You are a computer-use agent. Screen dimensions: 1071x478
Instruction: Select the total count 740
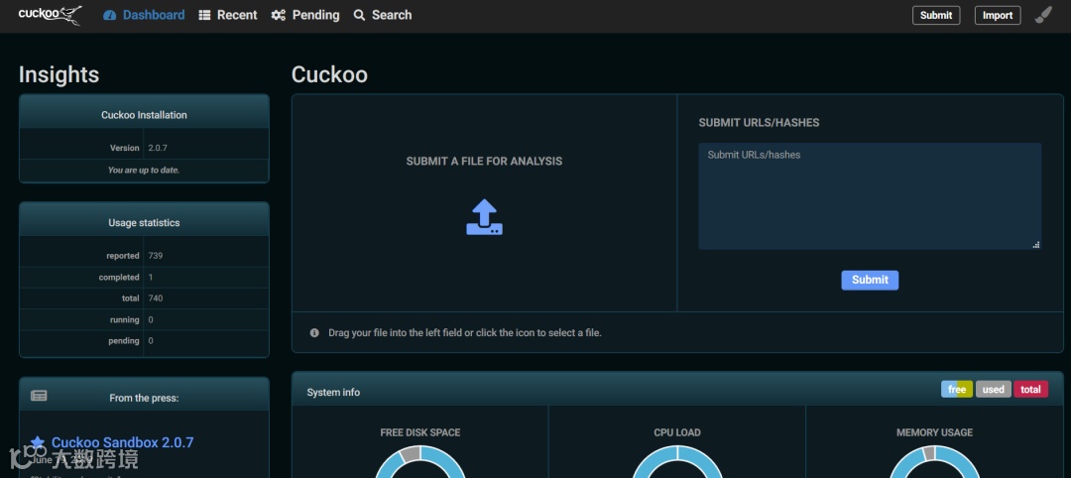(x=155, y=299)
